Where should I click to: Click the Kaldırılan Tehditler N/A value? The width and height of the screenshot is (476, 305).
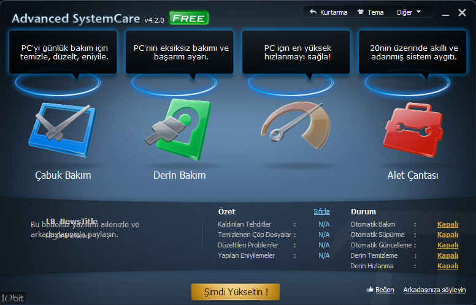324,224
